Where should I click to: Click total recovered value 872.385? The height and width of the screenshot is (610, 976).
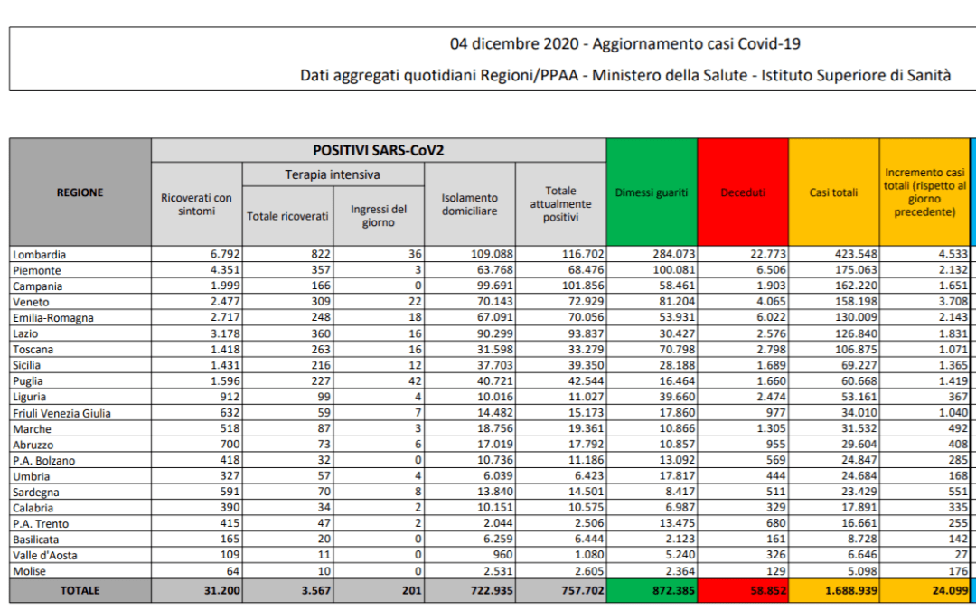click(x=673, y=591)
